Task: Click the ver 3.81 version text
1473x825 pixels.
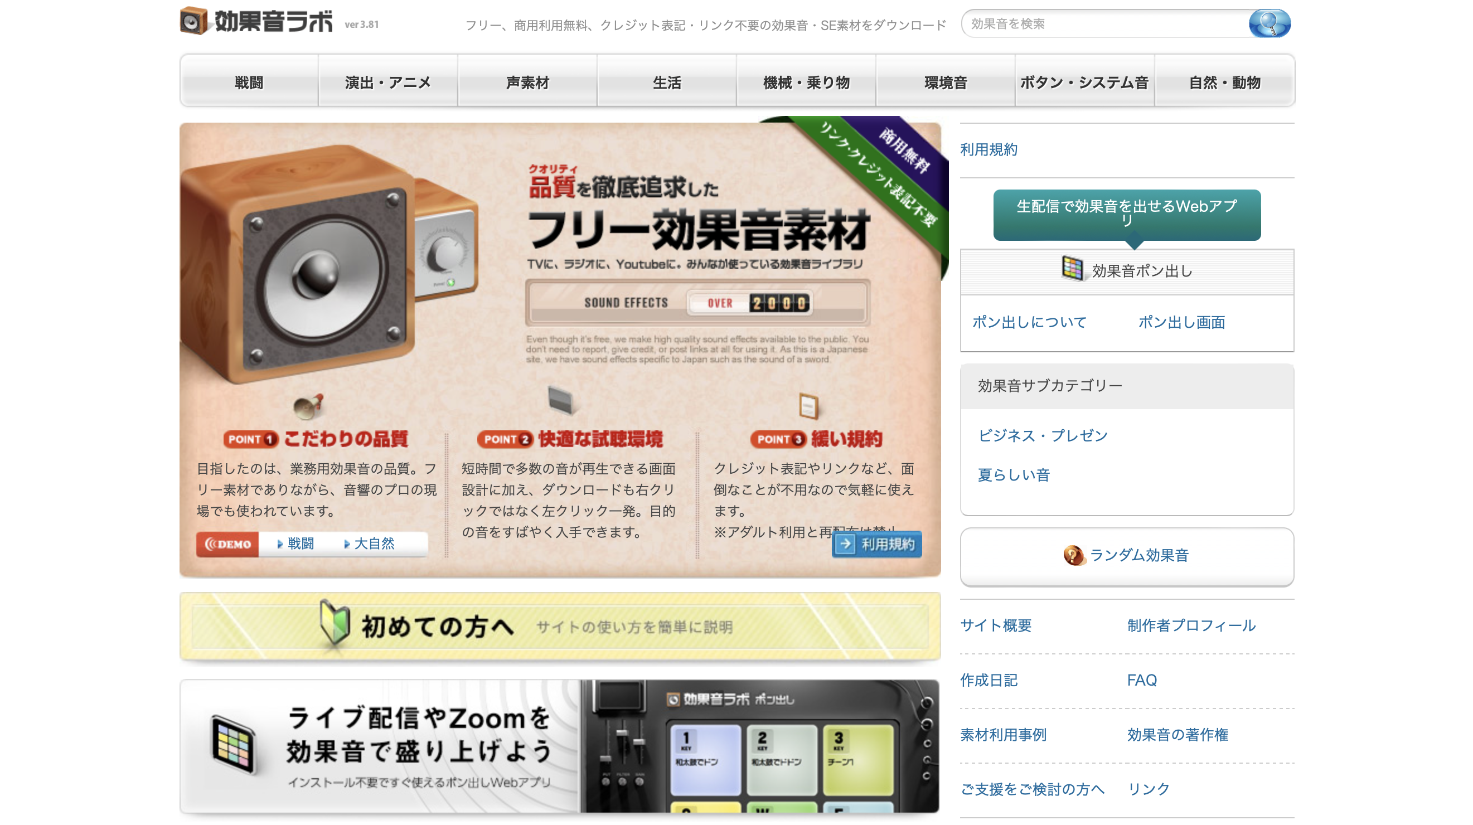Action: [x=361, y=25]
